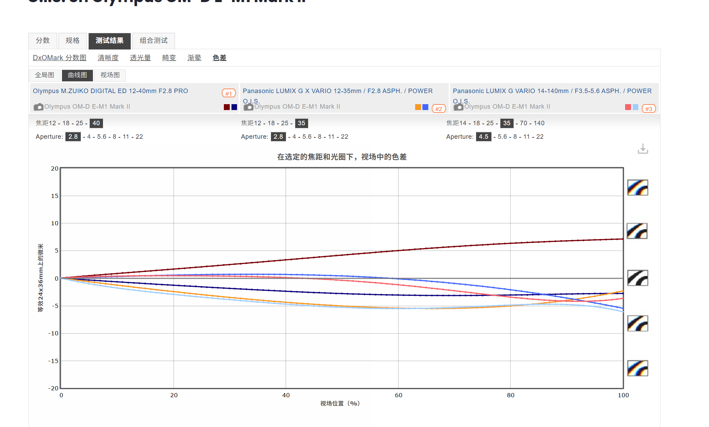Click the camera icon under Panasonic 14-140mm lens
Screen dimensions: 709x427
tap(458, 107)
